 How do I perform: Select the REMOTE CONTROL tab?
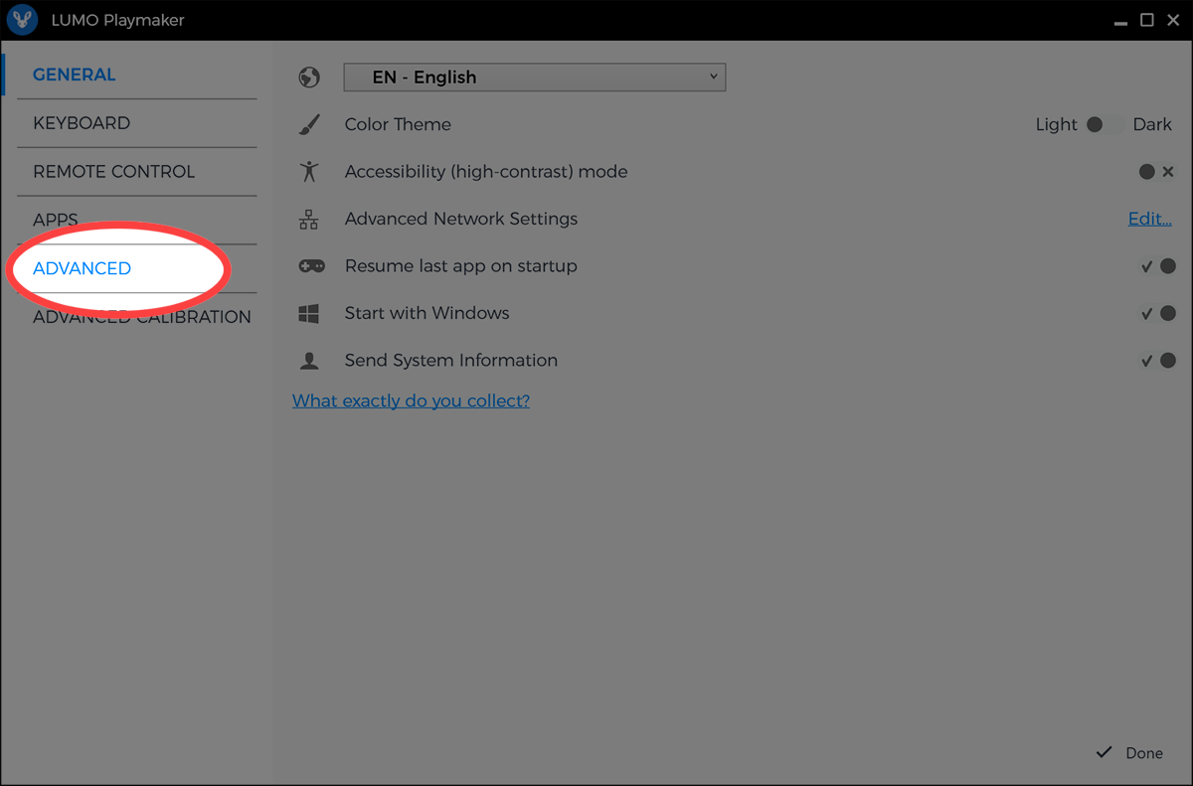coord(113,172)
